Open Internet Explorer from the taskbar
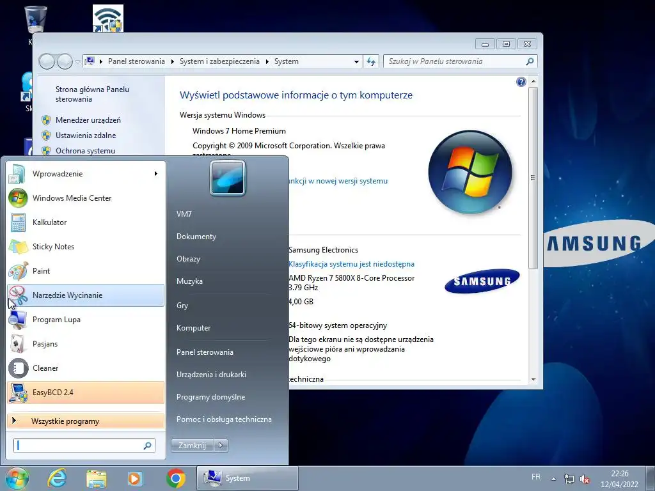 coord(57,478)
